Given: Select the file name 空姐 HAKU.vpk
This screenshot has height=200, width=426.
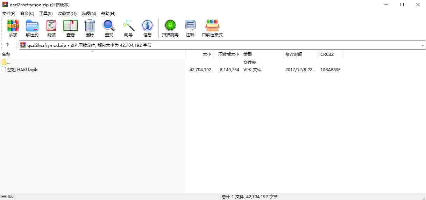Looking at the screenshot, I should (x=22, y=69).
